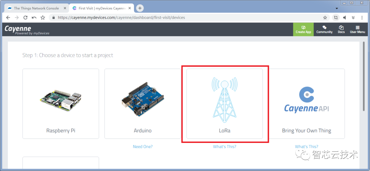Image resolution: width=370 pixels, height=171 pixels.
Task: Click the page vertical scrollbar thumb
Action: [364, 76]
